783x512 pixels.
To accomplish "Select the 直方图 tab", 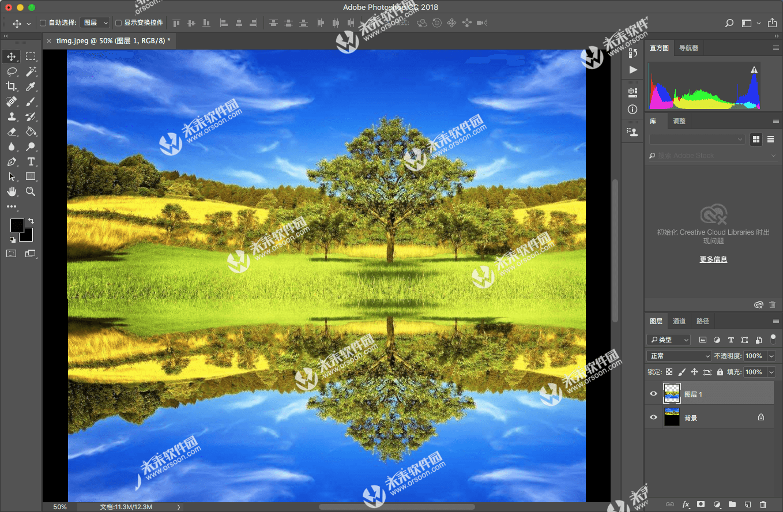I will coord(659,48).
